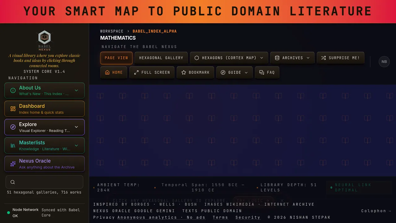
Task: Click the hexagon icon on Cortex Map button
Action: point(197,58)
